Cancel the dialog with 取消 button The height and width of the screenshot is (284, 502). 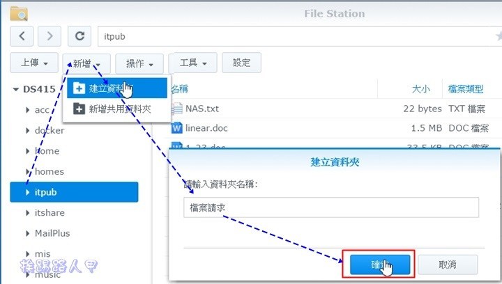pos(448,265)
